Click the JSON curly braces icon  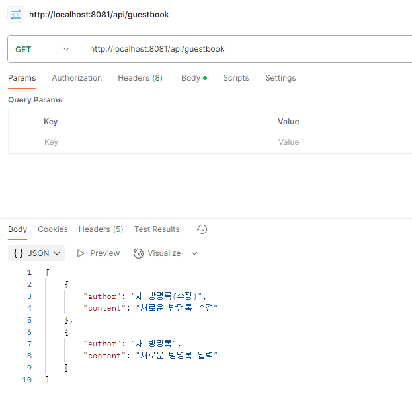click(x=19, y=253)
